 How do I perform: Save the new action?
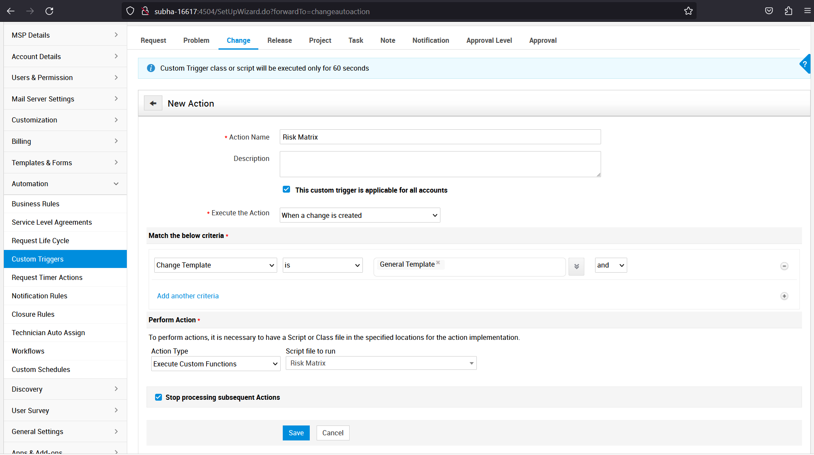tap(296, 433)
